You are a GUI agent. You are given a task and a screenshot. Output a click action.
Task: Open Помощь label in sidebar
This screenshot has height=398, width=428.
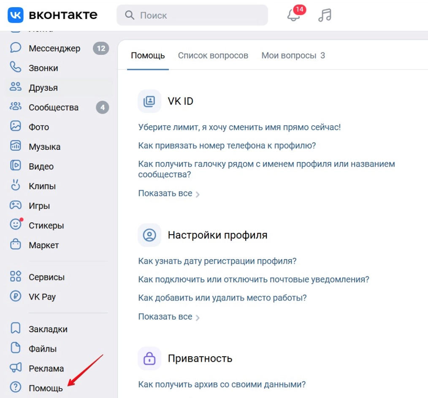(x=46, y=388)
